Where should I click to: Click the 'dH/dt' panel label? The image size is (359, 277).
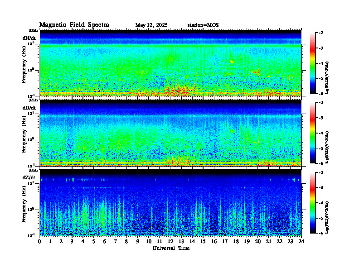(x=29, y=38)
